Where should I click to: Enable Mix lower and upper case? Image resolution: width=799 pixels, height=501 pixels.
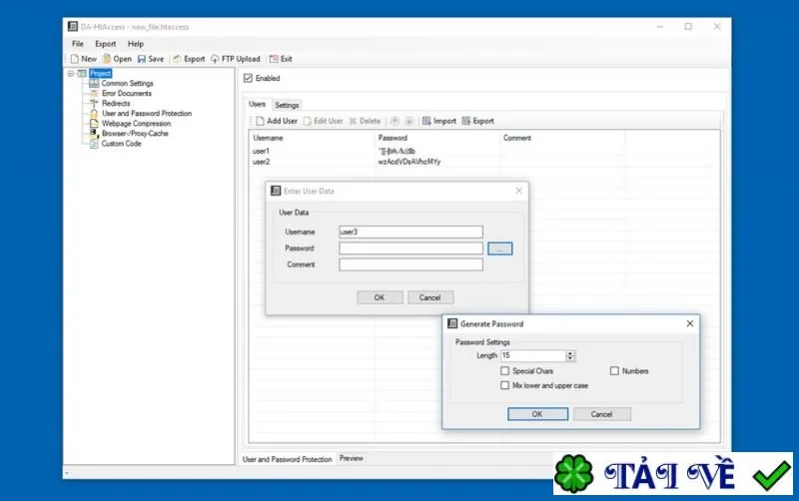click(505, 385)
